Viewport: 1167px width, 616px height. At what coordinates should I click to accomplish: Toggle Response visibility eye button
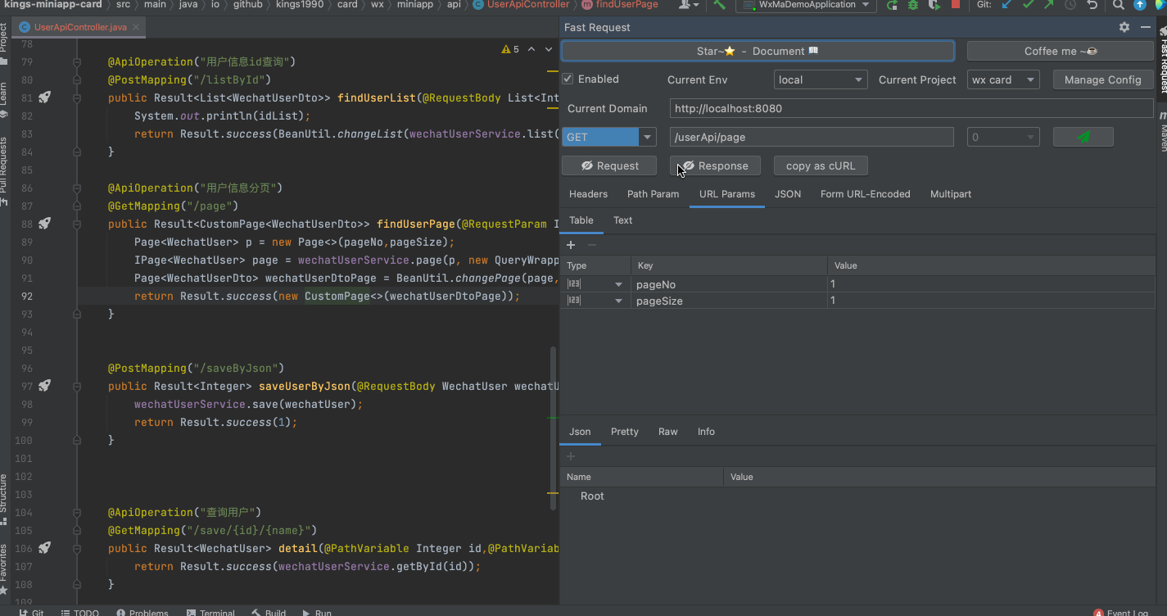(714, 165)
